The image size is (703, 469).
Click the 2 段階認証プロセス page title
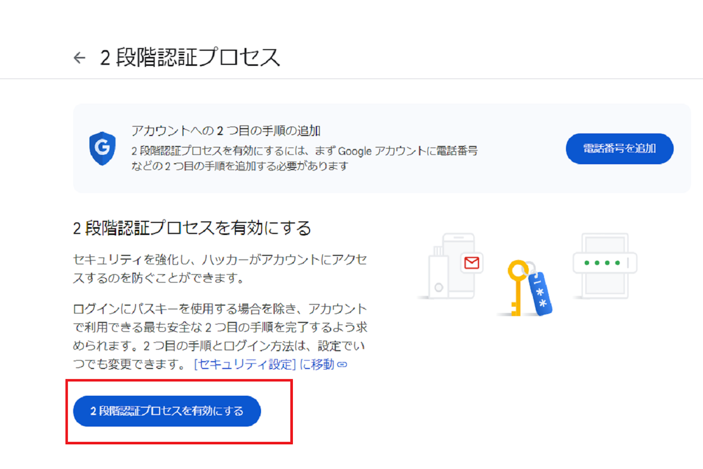191,57
